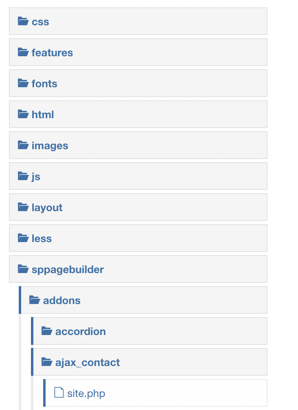The width and height of the screenshot is (298, 410).
Task: Click the fonts folder icon
Action: tap(23, 83)
